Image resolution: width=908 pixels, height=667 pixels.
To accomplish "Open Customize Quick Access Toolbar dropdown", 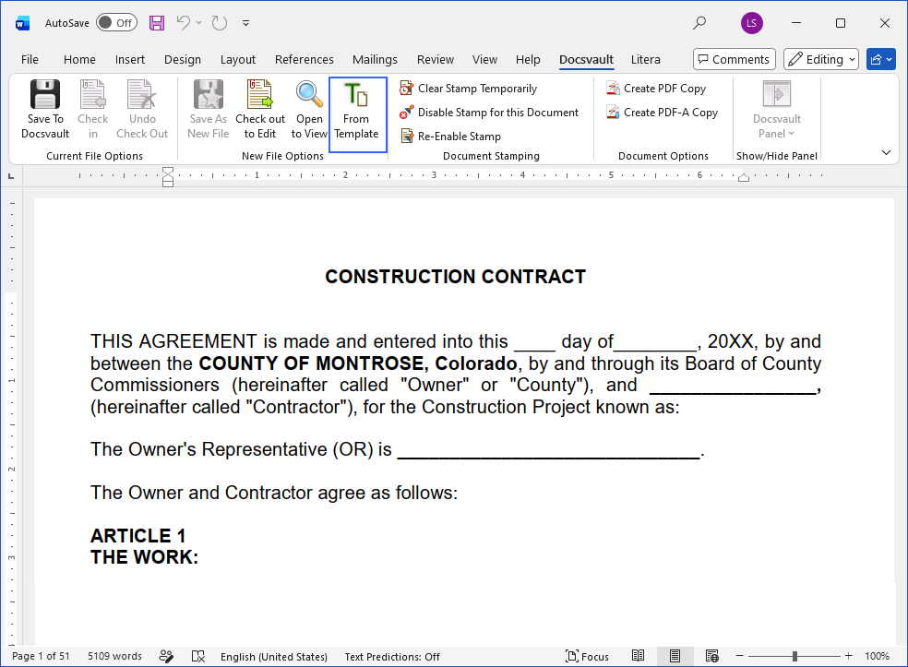I will coord(246,23).
